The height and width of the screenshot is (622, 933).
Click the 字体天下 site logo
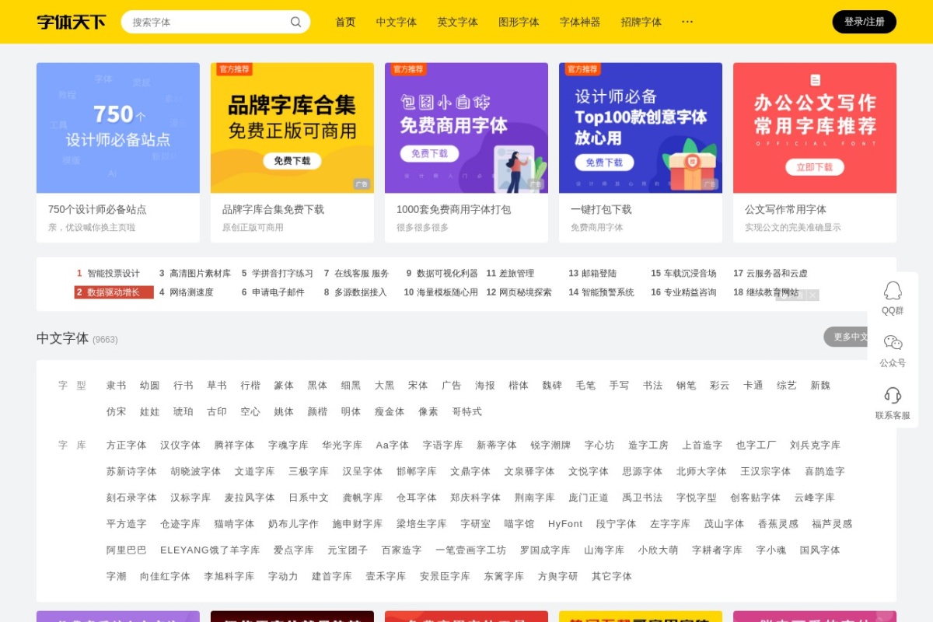click(70, 22)
